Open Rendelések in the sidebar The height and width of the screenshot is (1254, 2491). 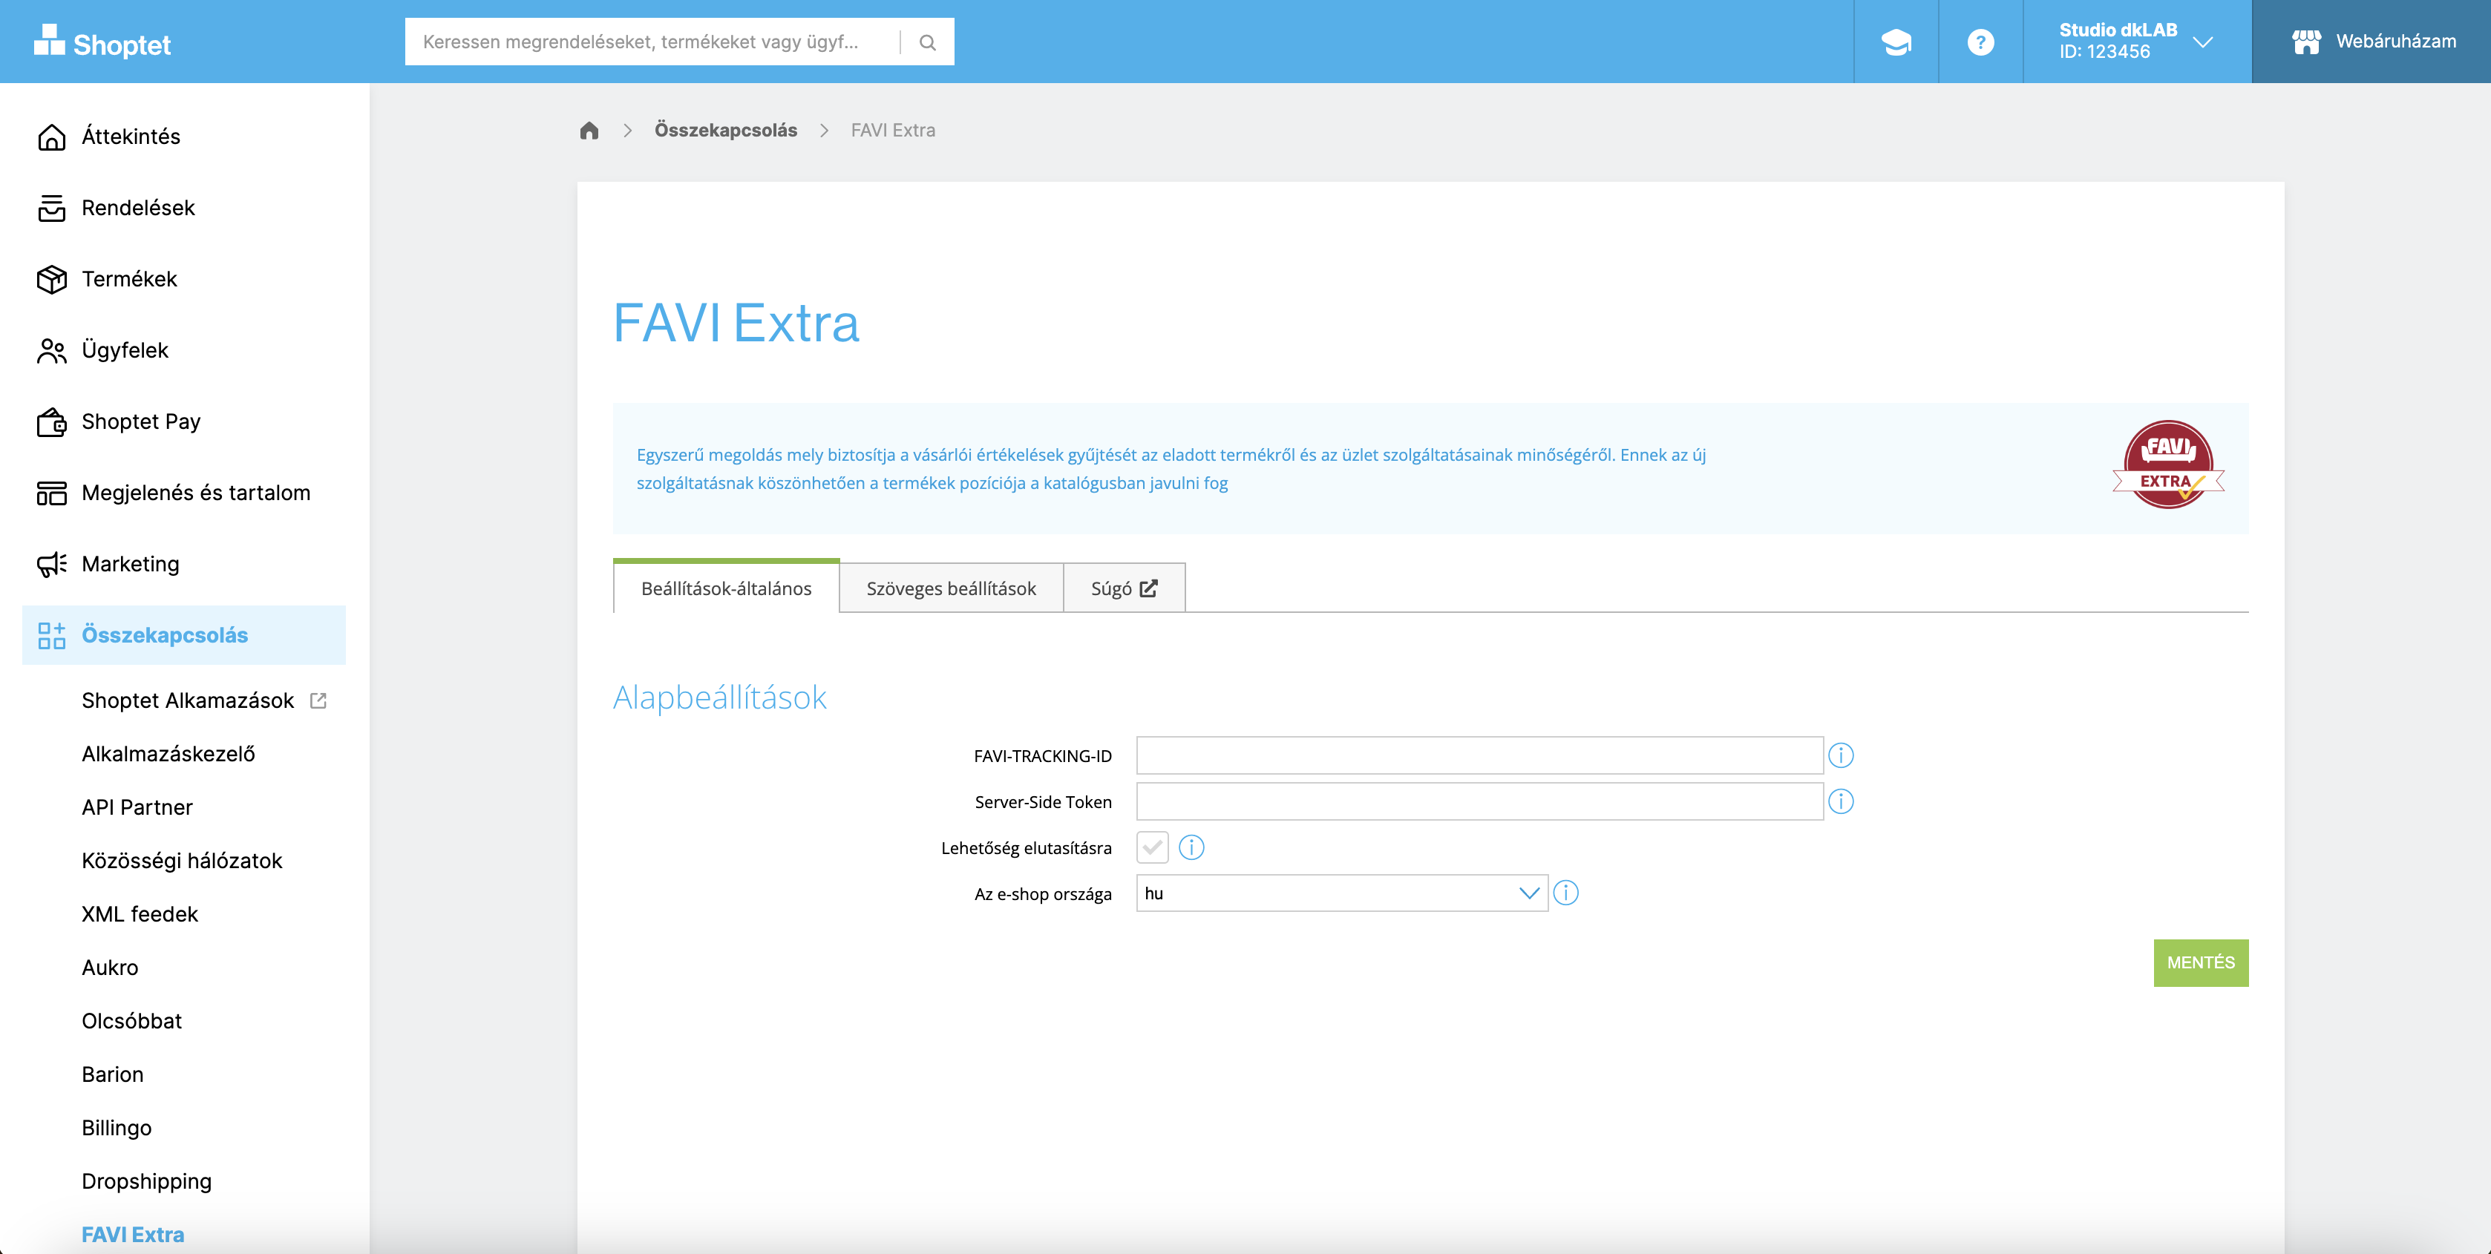pyautogui.click(x=138, y=208)
